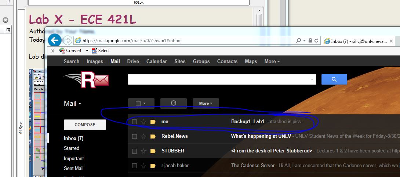Open the Inbox (7) folder
This screenshot has width=400, height=177.
coord(74,138)
